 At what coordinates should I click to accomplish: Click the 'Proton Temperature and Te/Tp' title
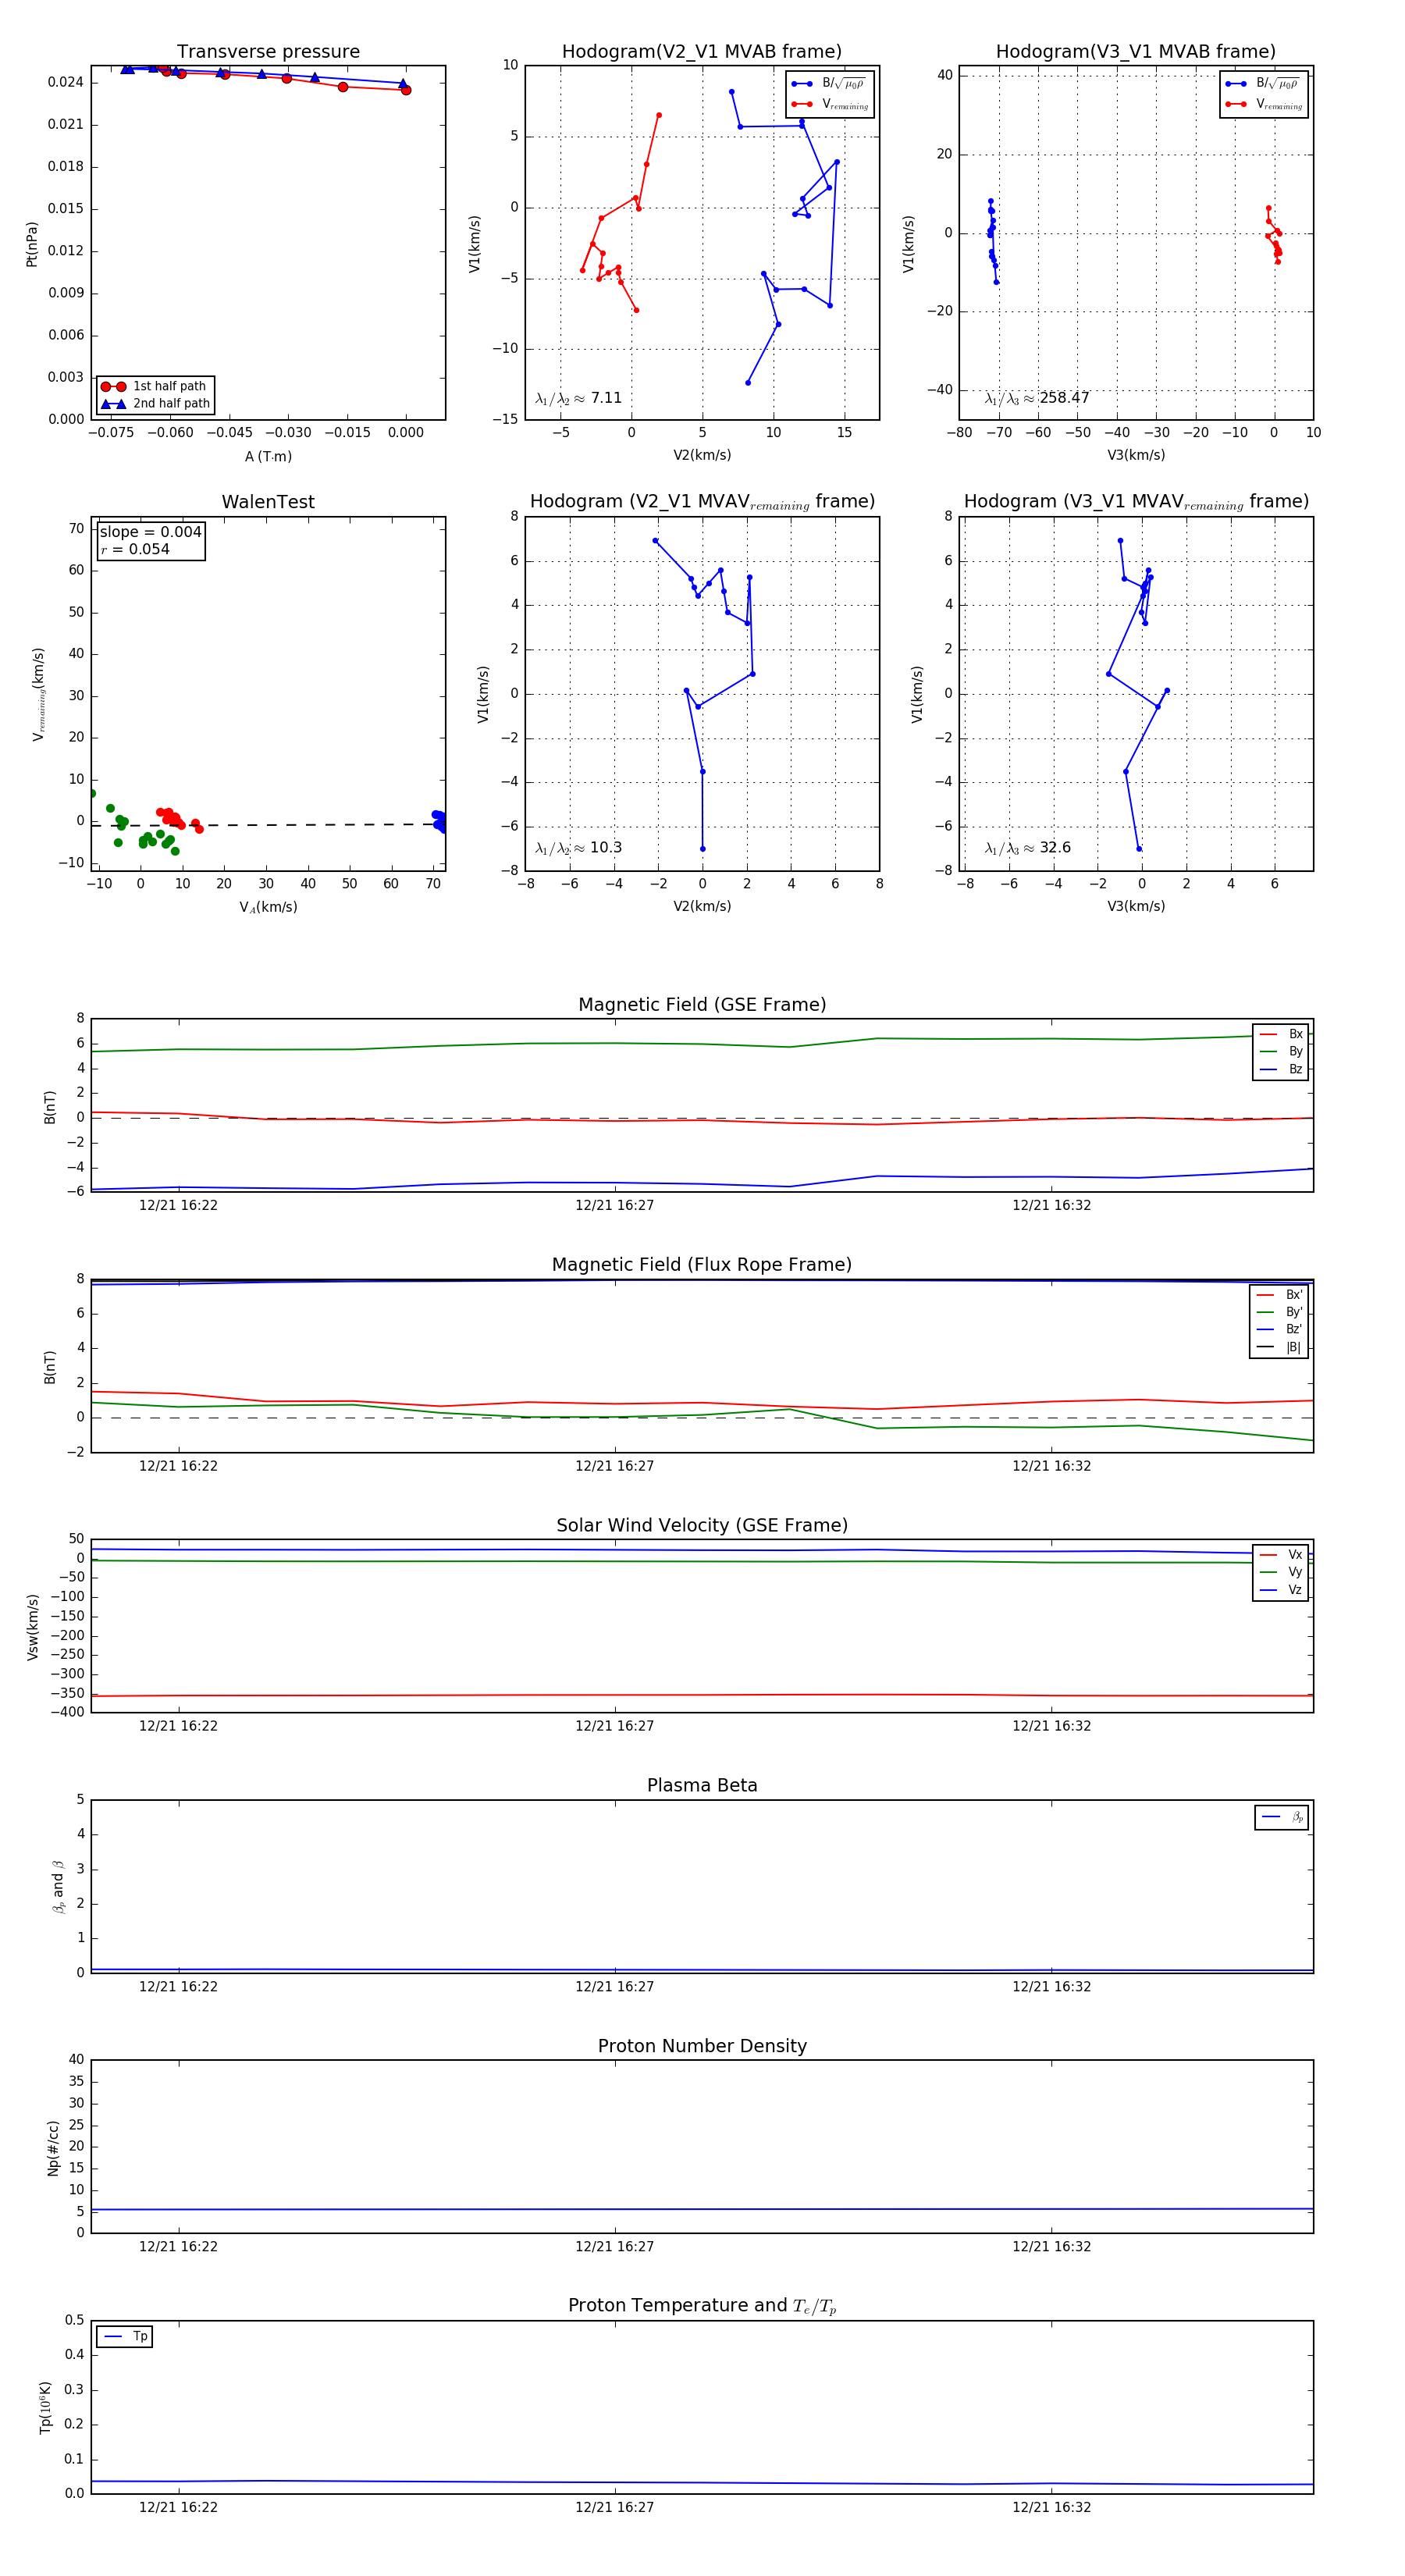[702, 2306]
